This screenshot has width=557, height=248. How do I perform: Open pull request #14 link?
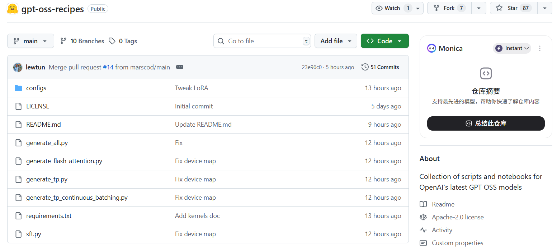(x=108, y=67)
